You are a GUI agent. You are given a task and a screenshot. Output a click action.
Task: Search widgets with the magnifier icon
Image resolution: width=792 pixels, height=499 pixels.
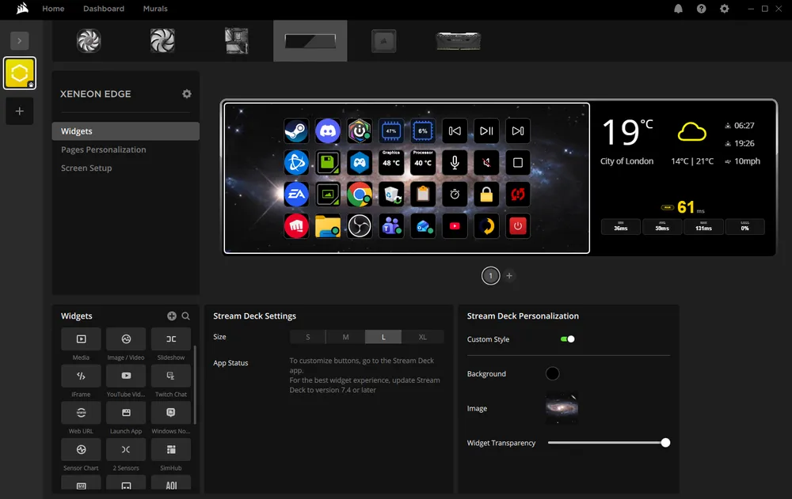pos(186,316)
